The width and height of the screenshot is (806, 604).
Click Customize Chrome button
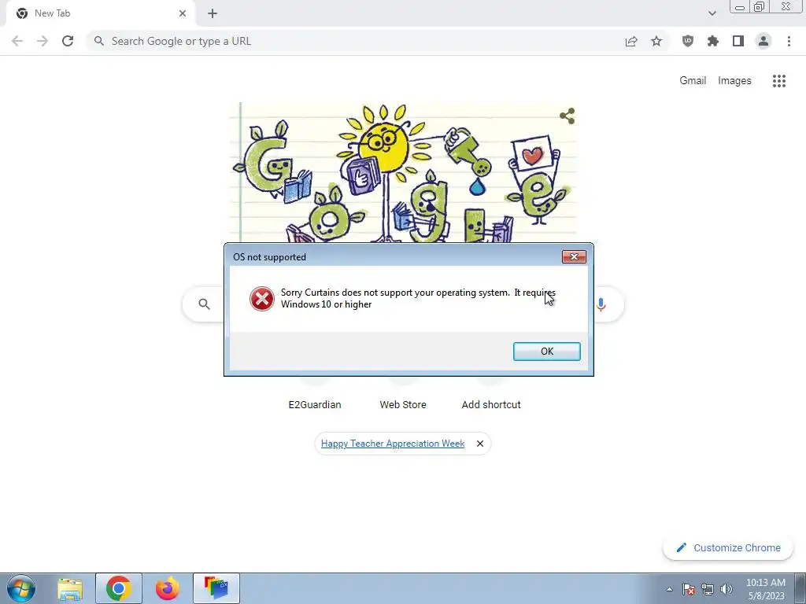728,547
